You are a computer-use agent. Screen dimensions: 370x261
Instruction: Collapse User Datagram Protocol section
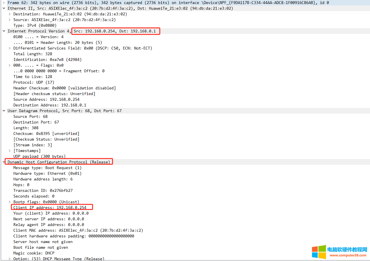[x=4, y=111]
